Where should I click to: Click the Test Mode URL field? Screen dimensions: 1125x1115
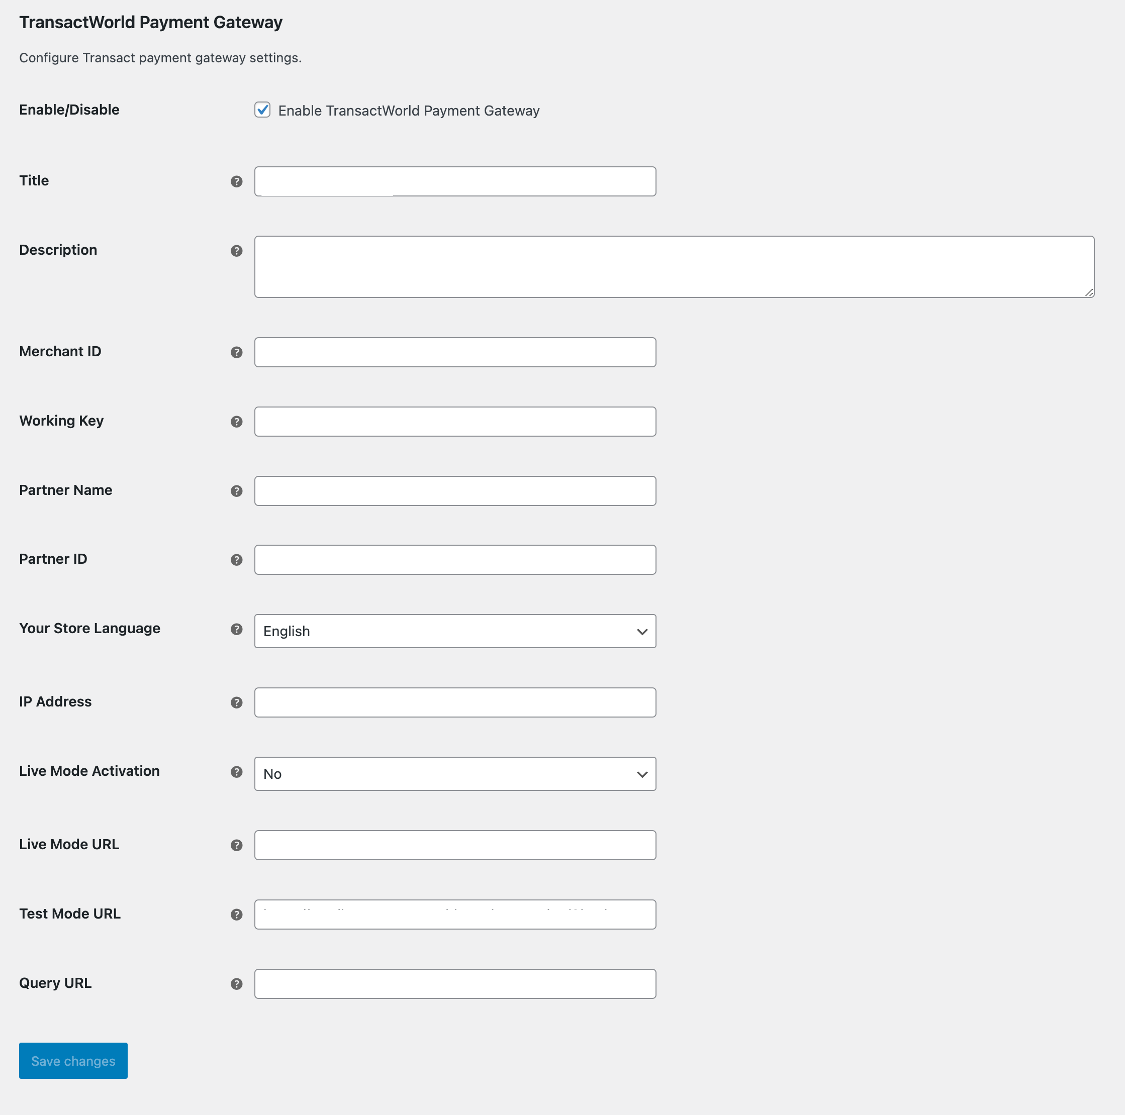coord(455,914)
